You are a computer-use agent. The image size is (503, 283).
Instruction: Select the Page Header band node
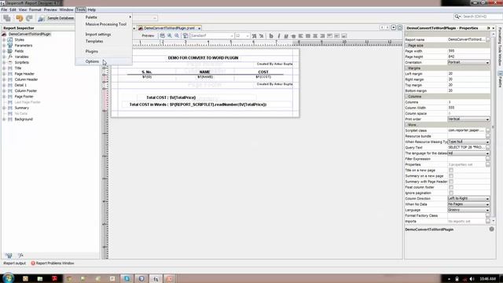[x=24, y=74]
